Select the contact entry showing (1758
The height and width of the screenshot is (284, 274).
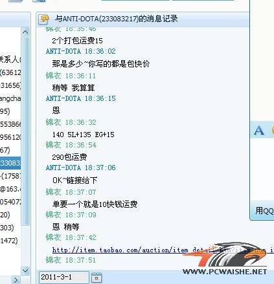click(10, 176)
